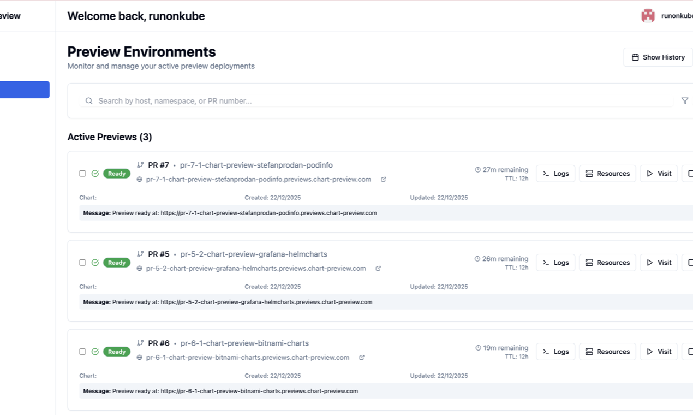The image size is (693, 415).
Task: Click the Resources stack icon for PR #5
Action: tap(589, 262)
